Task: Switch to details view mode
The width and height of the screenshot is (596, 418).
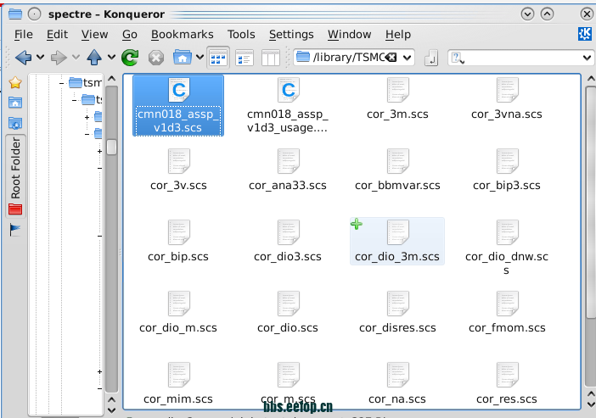Action: [245, 59]
